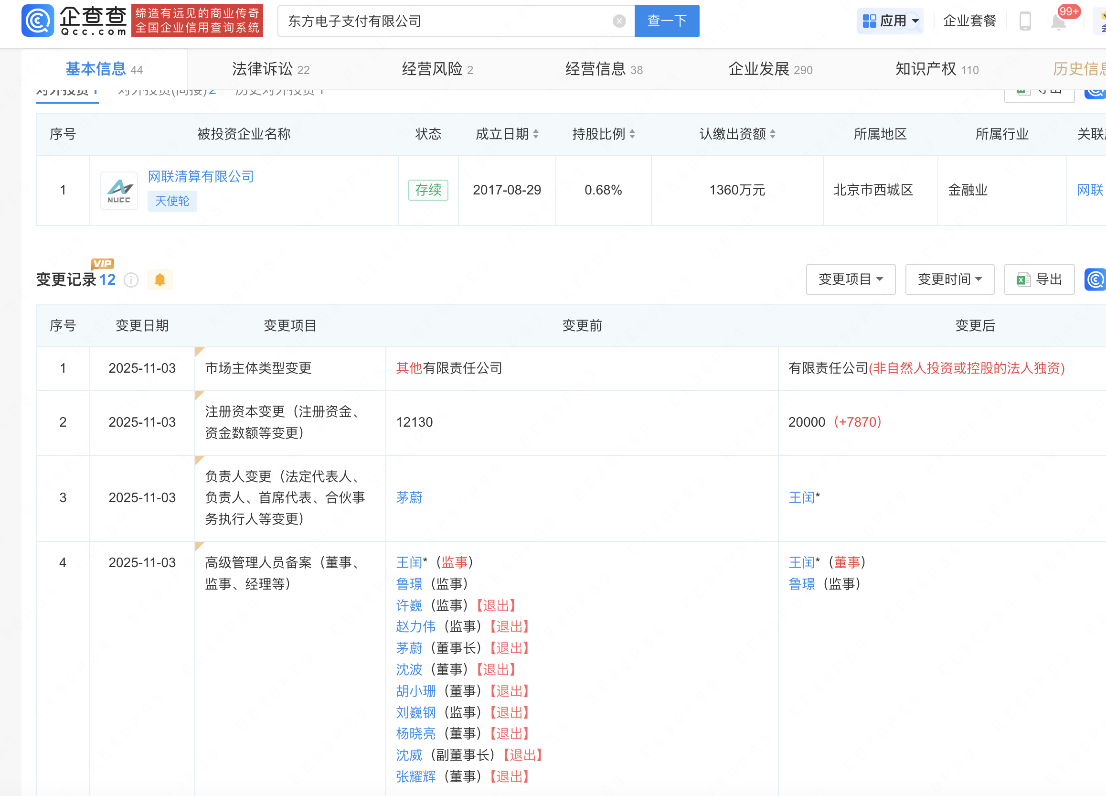
Task: Click the Excel export icon beside 变更记录 list
Action: 1021,279
